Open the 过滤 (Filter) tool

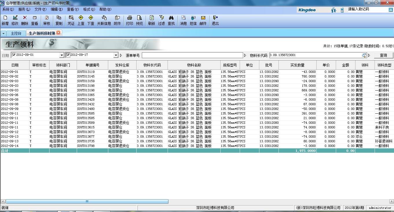click(162, 20)
